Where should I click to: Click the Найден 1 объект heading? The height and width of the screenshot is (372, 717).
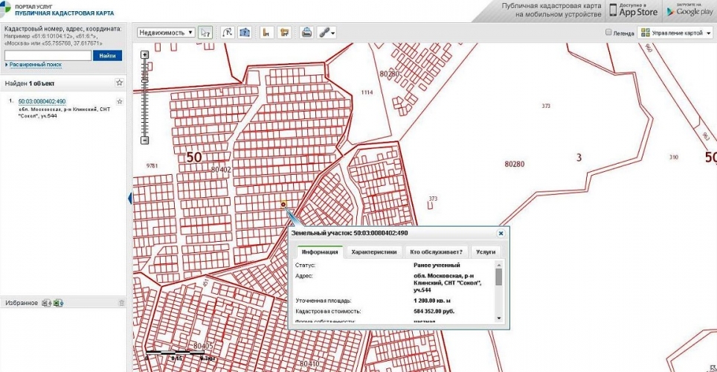point(30,83)
